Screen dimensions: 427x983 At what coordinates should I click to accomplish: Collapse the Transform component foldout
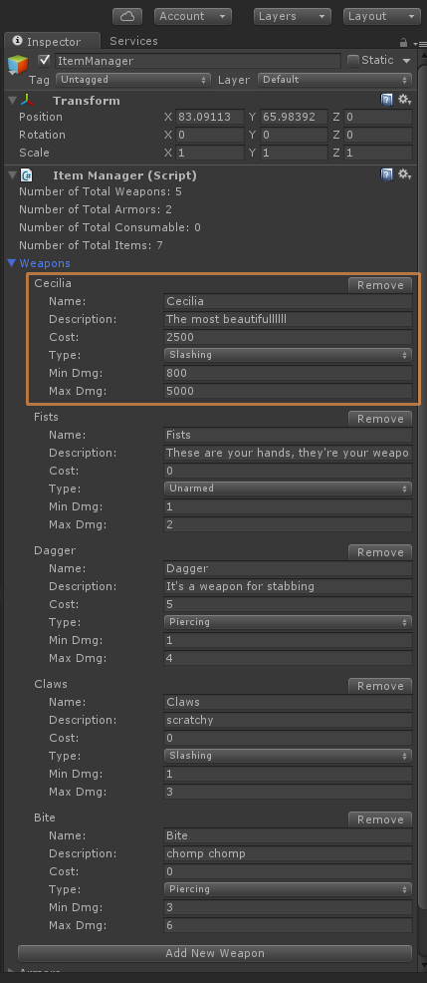tap(12, 101)
